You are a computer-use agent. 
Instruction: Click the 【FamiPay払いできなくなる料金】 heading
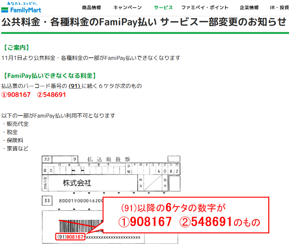(x=50, y=76)
